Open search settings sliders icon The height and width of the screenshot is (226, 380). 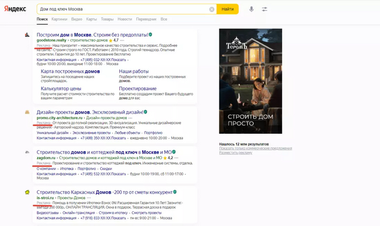pyautogui.click(x=264, y=9)
